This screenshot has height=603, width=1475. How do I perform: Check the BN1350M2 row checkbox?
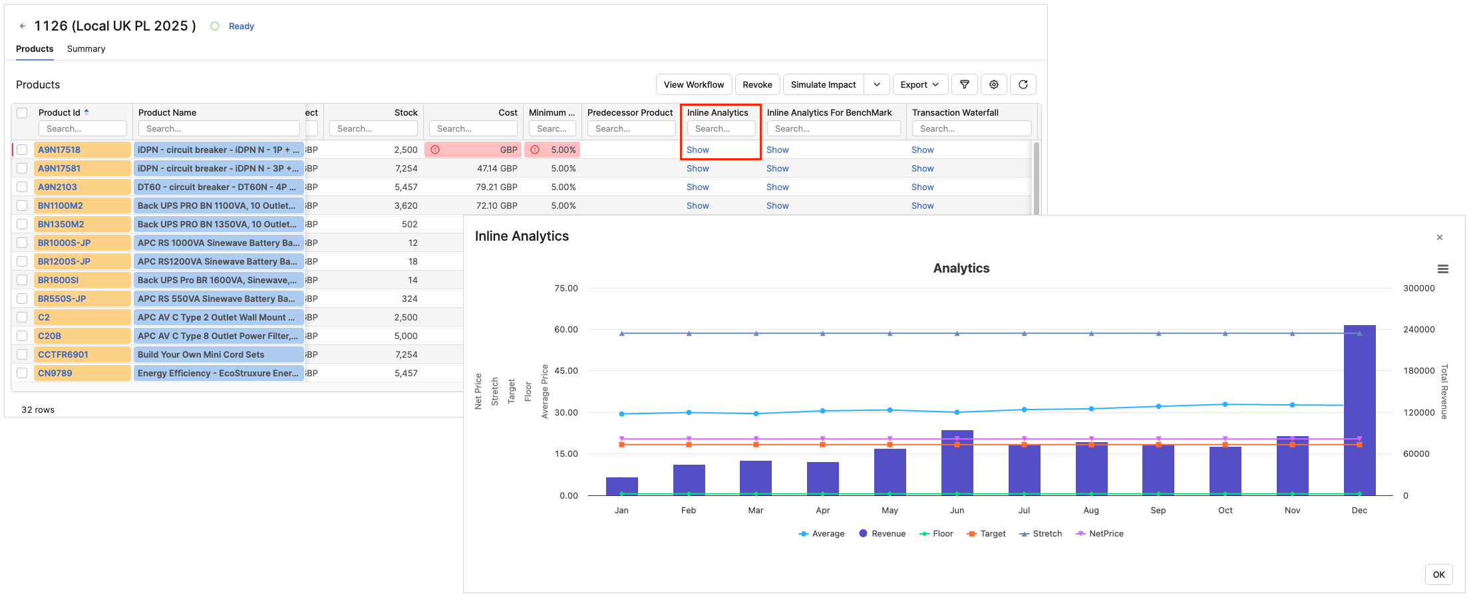(22, 224)
